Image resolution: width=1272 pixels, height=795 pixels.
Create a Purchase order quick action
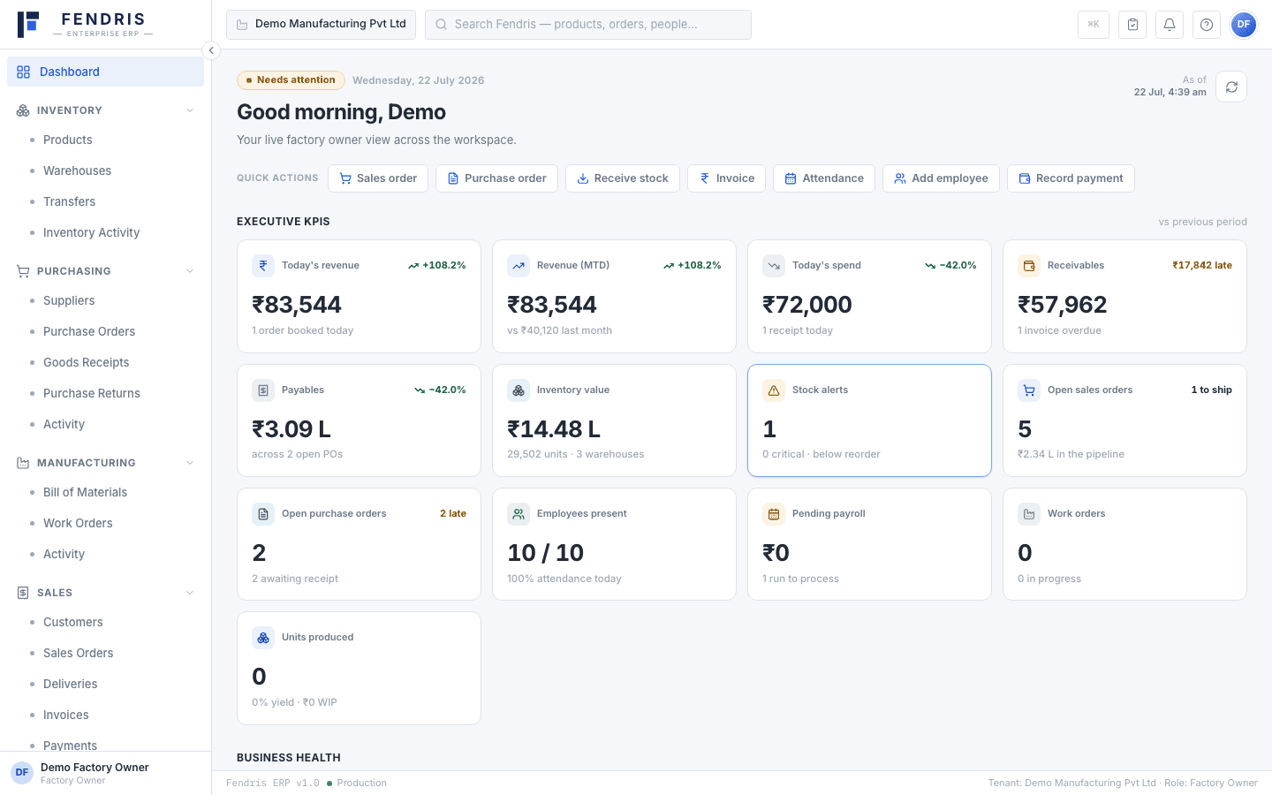pyautogui.click(x=496, y=178)
